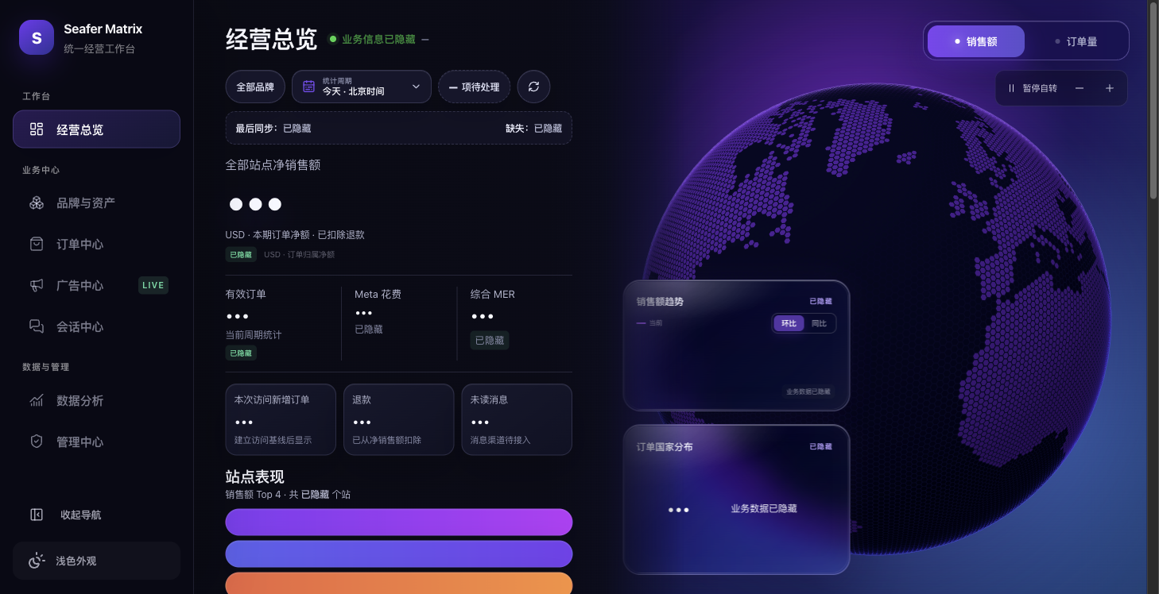This screenshot has height=594, width=1159.
Task: Go to 品牌与资产 in sidebar
Action: 96,203
